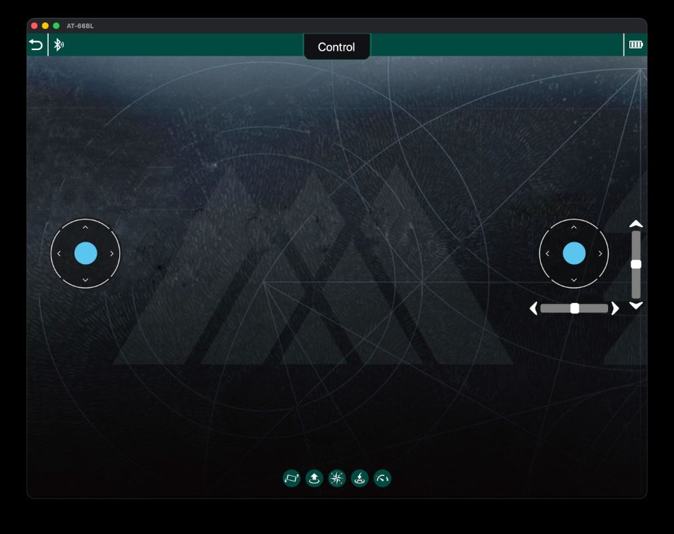Click the horizontal trim slider handle
674x534 pixels.
pos(575,308)
